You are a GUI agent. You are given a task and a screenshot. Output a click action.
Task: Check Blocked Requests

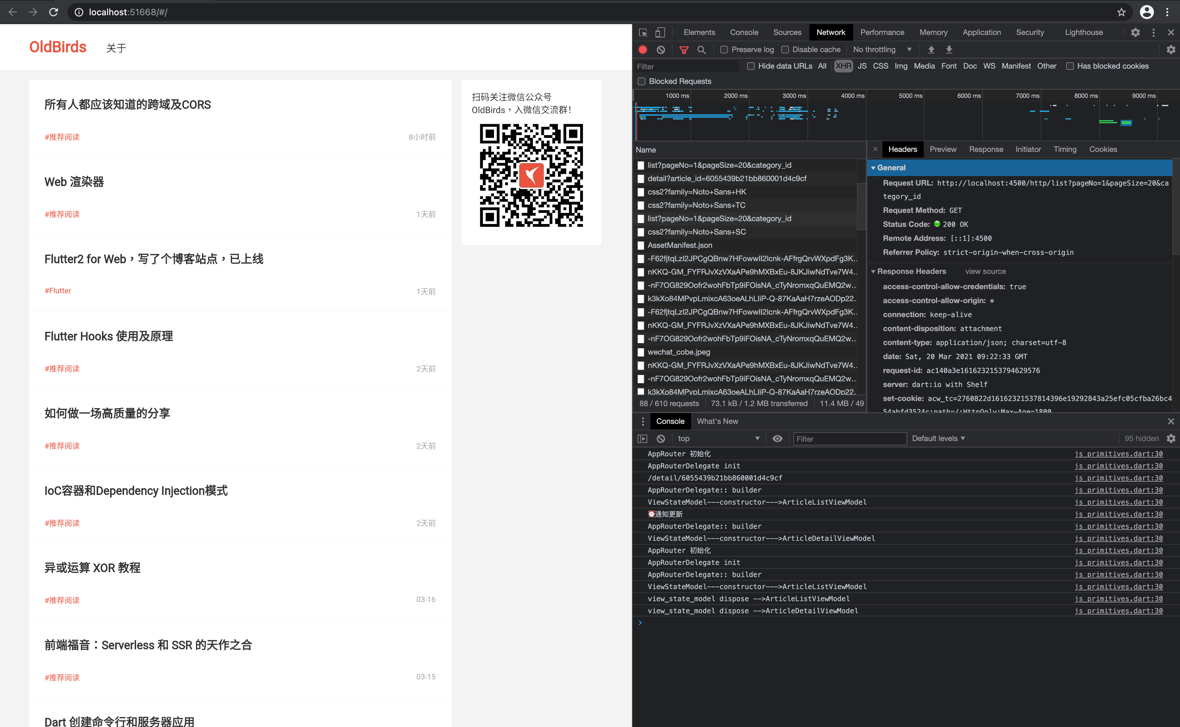[x=641, y=81]
